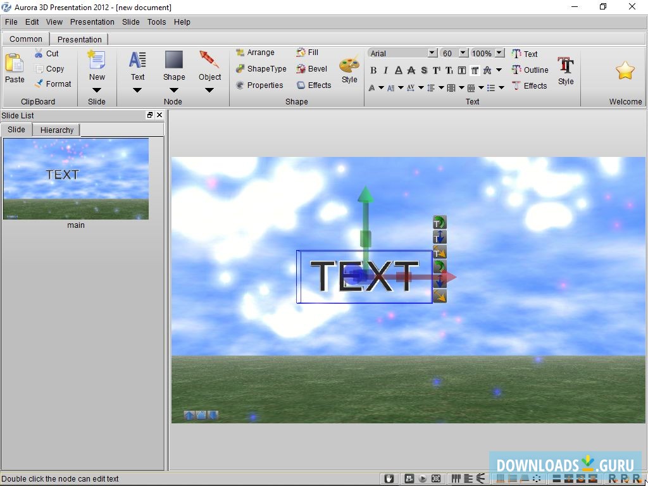Open the shape Style palette icon
Image resolution: width=648 pixels, height=486 pixels.
pos(349,66)
